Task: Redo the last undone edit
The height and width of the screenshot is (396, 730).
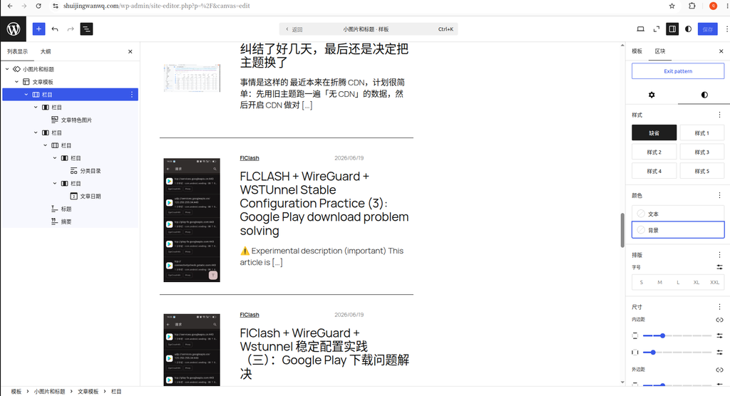Action: click(x=71, y=29)
